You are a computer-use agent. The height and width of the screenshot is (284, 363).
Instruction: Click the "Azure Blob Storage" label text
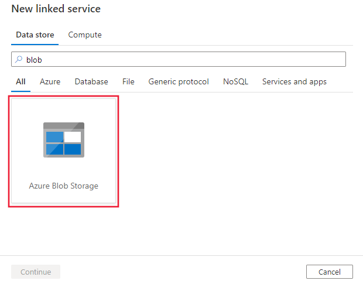[x=64, y=186]
